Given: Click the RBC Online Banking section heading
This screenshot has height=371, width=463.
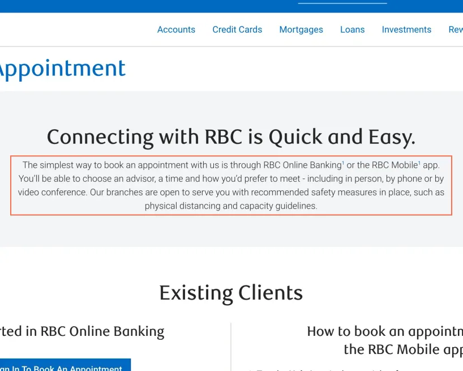Looking at the screenshot, I should 82,331.
